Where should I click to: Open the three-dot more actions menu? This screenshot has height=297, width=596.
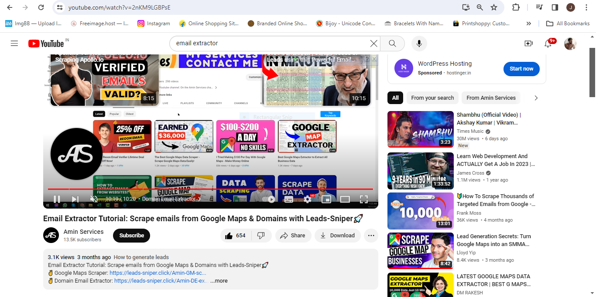pos(371,236)
